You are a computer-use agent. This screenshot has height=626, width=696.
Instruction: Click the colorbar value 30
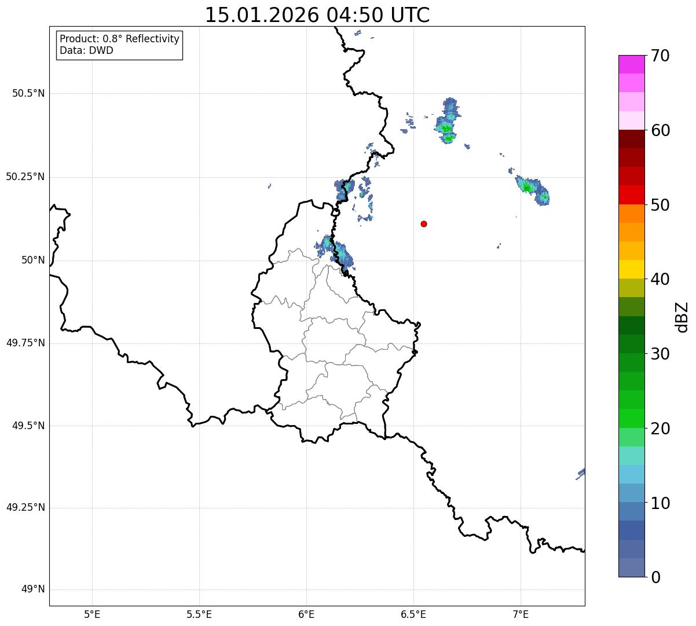(660, 354)
